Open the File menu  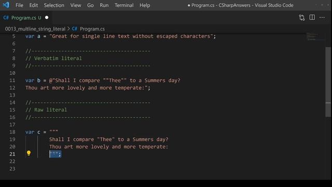(19, 5)
